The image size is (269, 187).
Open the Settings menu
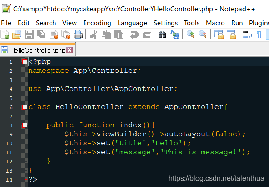click(166, 23)
